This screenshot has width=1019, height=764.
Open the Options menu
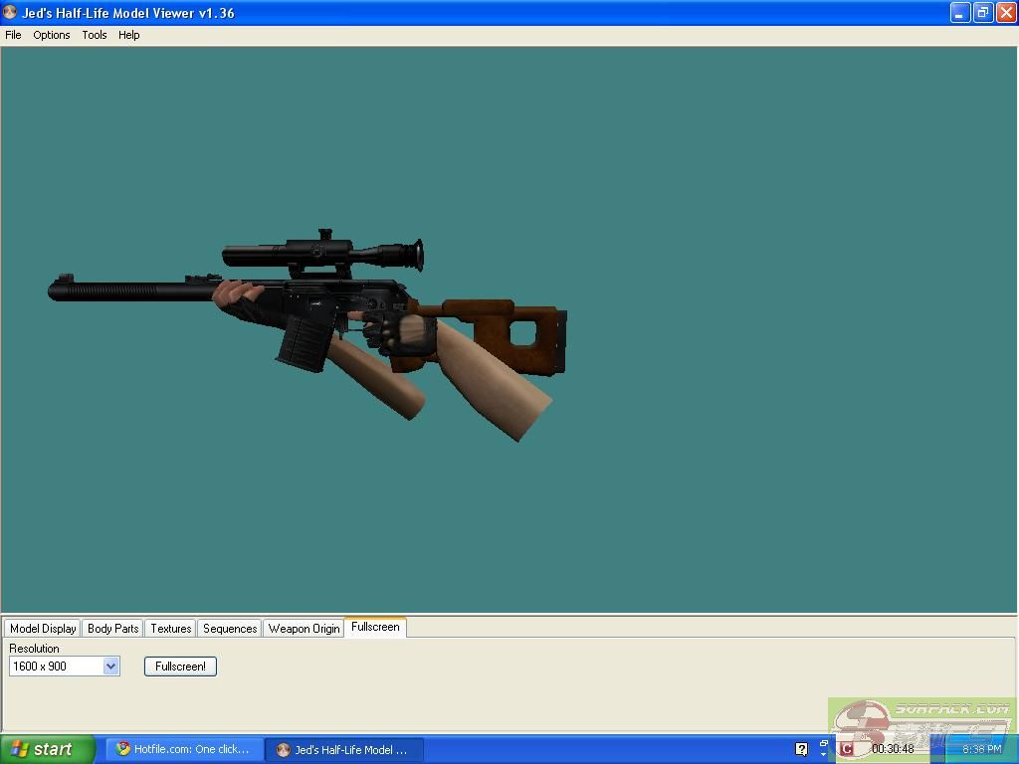pos(52,35)
